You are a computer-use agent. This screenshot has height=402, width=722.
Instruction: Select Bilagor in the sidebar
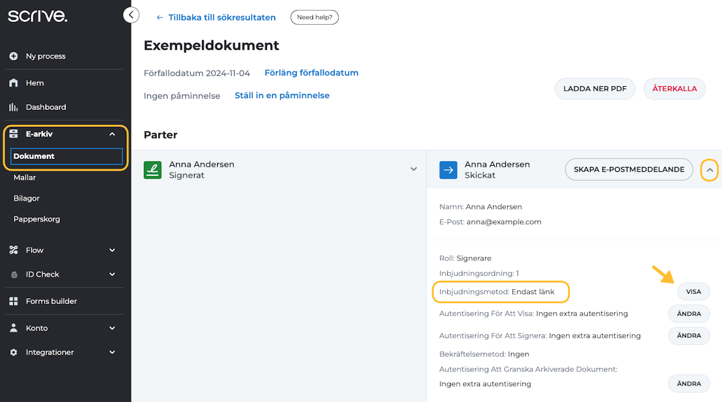tap(27, 198)
